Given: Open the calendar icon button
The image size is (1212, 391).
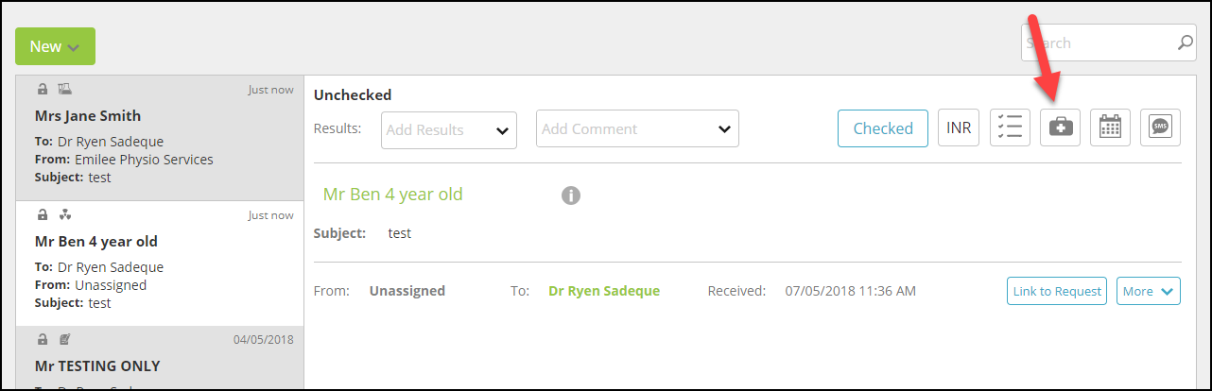Looking at the screenshot, I should point(1111,128).
